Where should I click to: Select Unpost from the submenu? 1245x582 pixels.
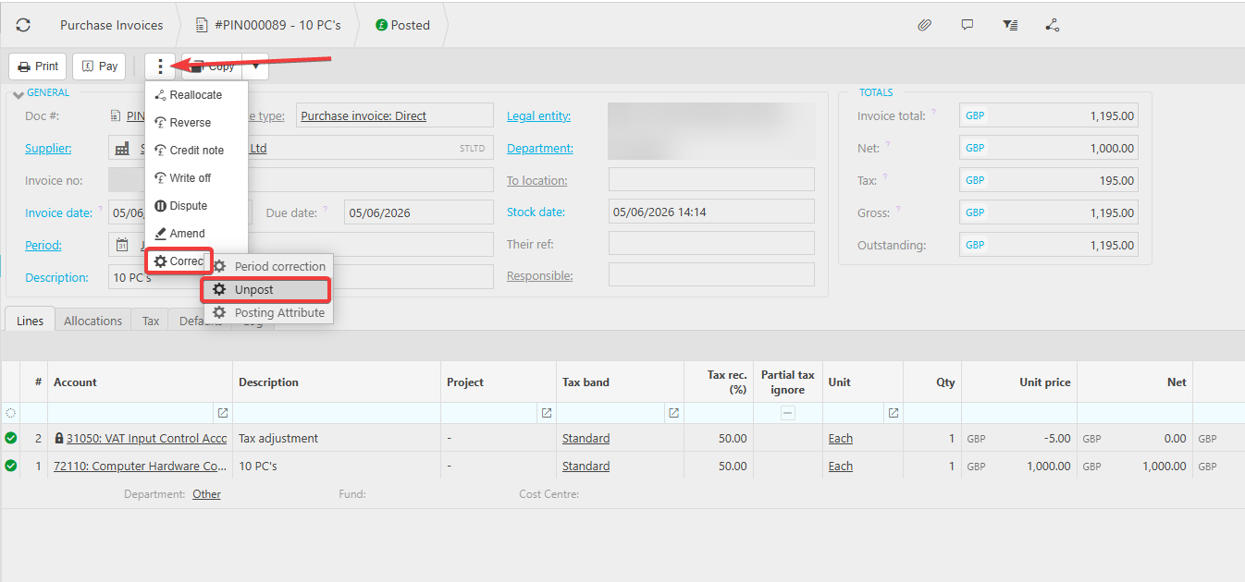coord(266,289)
